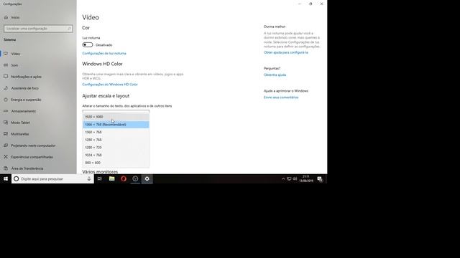This screenshot has width=460, height=258.
Task: Open the network icon in system tray
Action: (289, 178)
